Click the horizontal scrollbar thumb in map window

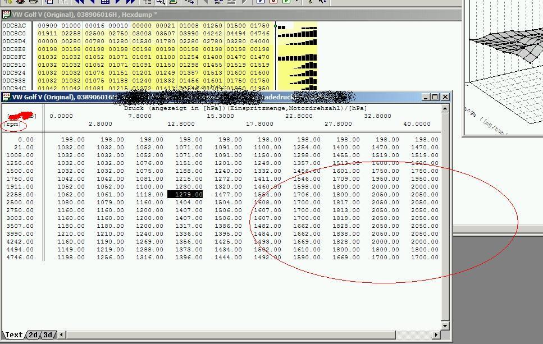[231, 334]
